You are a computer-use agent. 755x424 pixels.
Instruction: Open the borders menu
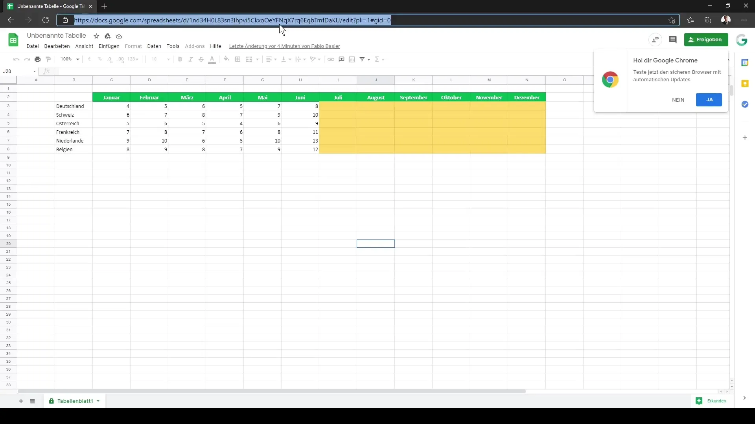238,59
